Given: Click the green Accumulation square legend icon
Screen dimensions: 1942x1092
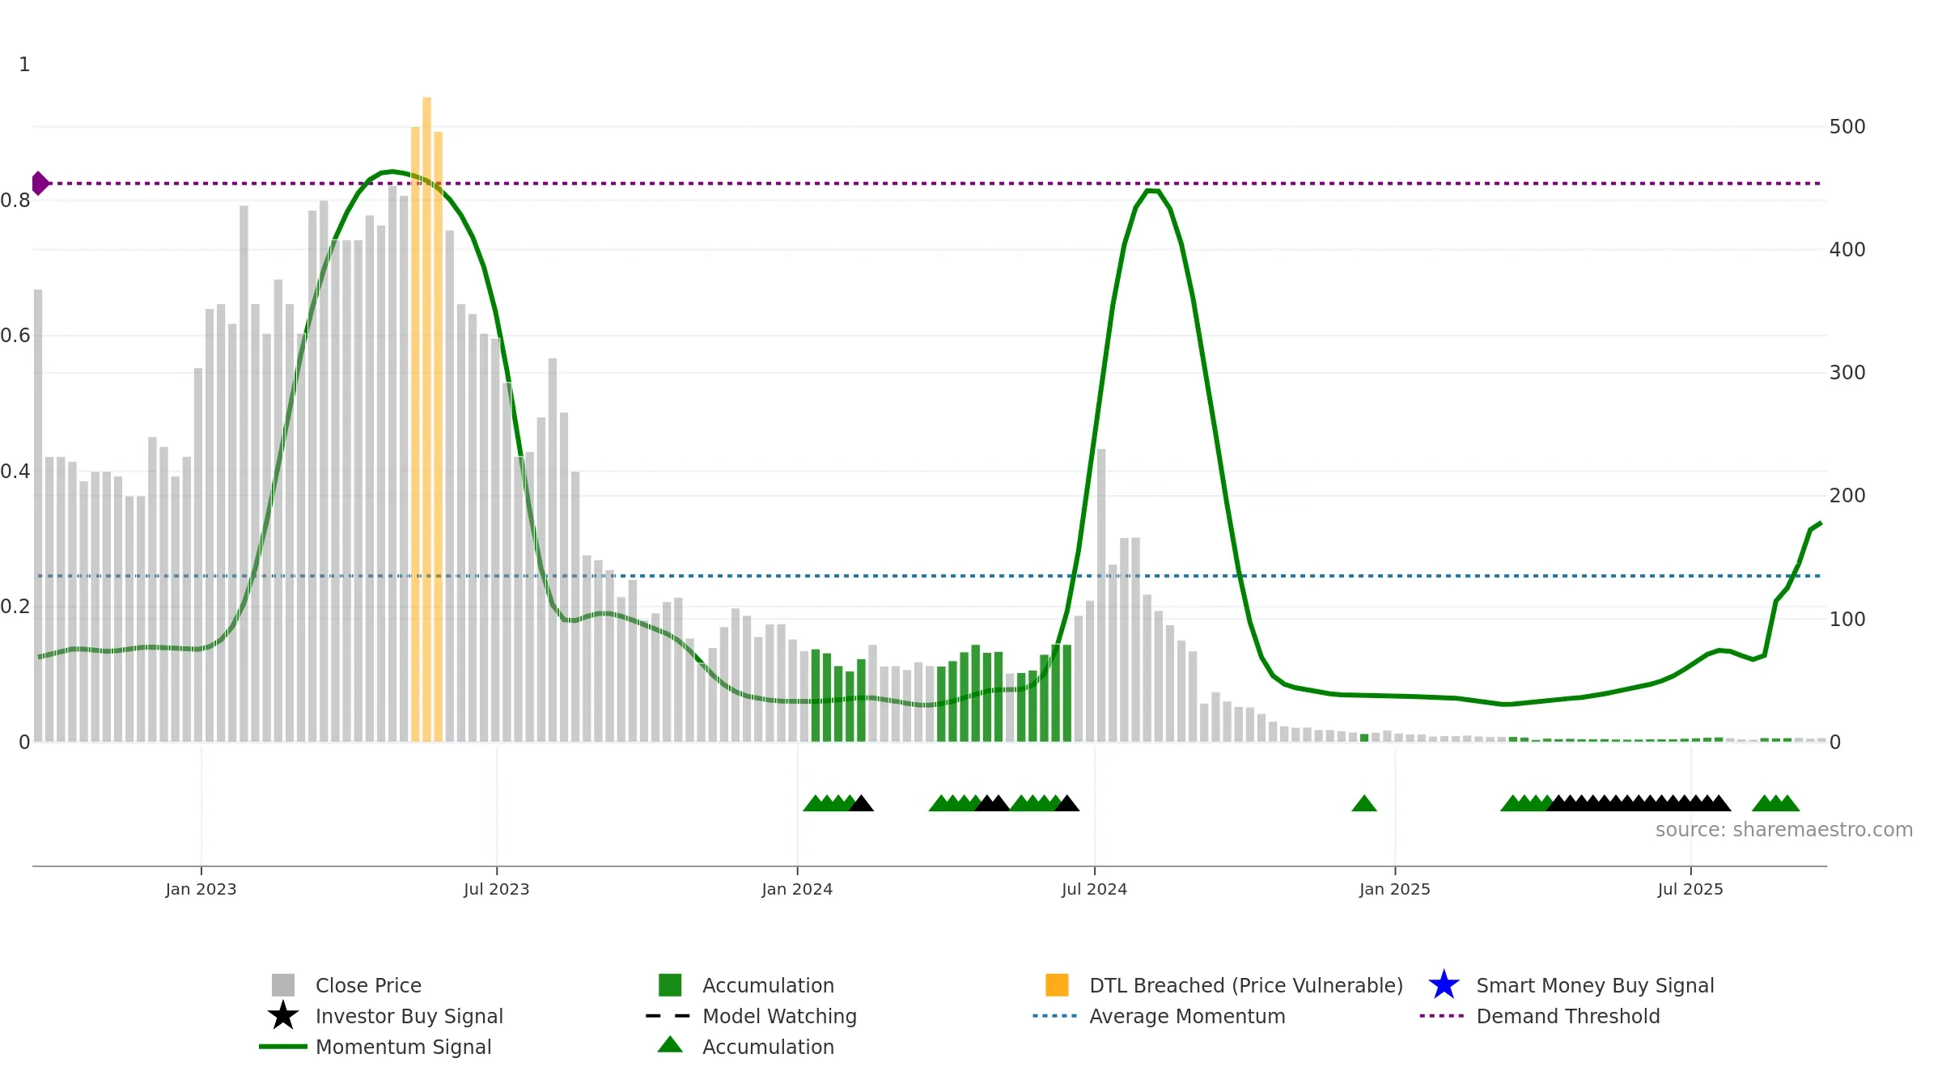Looking at the screenshot, I should click(x=670, y=984).
